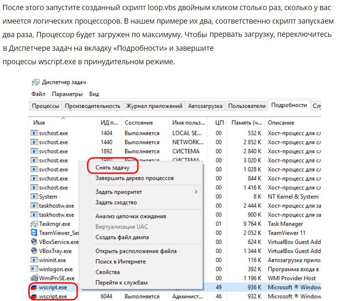
Task: Click the VBoxTray.exe process icon
Action: click(x=34, y=251)
